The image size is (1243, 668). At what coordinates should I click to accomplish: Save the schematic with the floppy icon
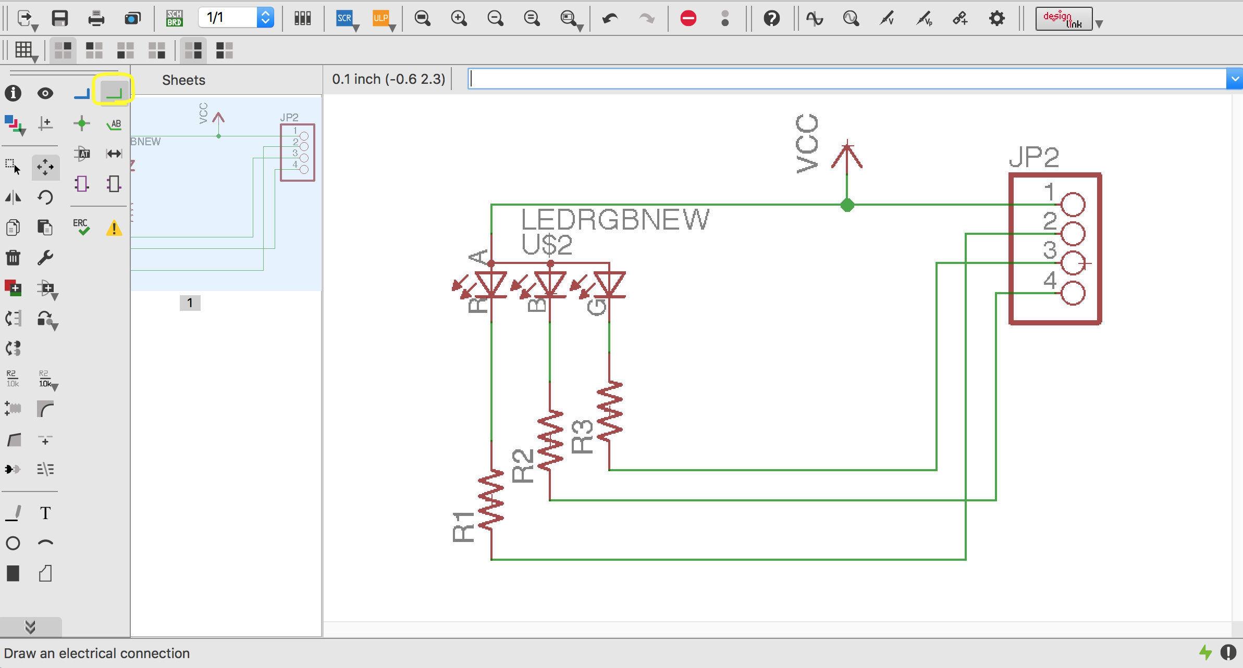coord(60,19)
